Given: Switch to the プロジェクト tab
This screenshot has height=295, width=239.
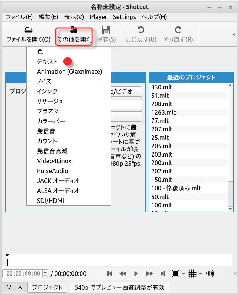Looking at the screenshot, I should pyautogui.click(x=47, y=287).
